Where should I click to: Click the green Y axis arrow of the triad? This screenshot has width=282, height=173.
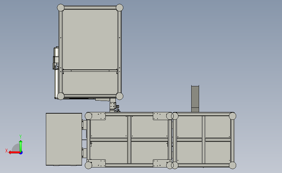click(21, 146)
